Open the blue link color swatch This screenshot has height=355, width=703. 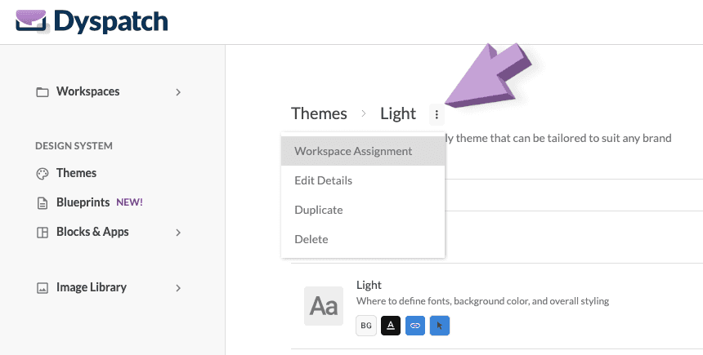tap(415, 326)
